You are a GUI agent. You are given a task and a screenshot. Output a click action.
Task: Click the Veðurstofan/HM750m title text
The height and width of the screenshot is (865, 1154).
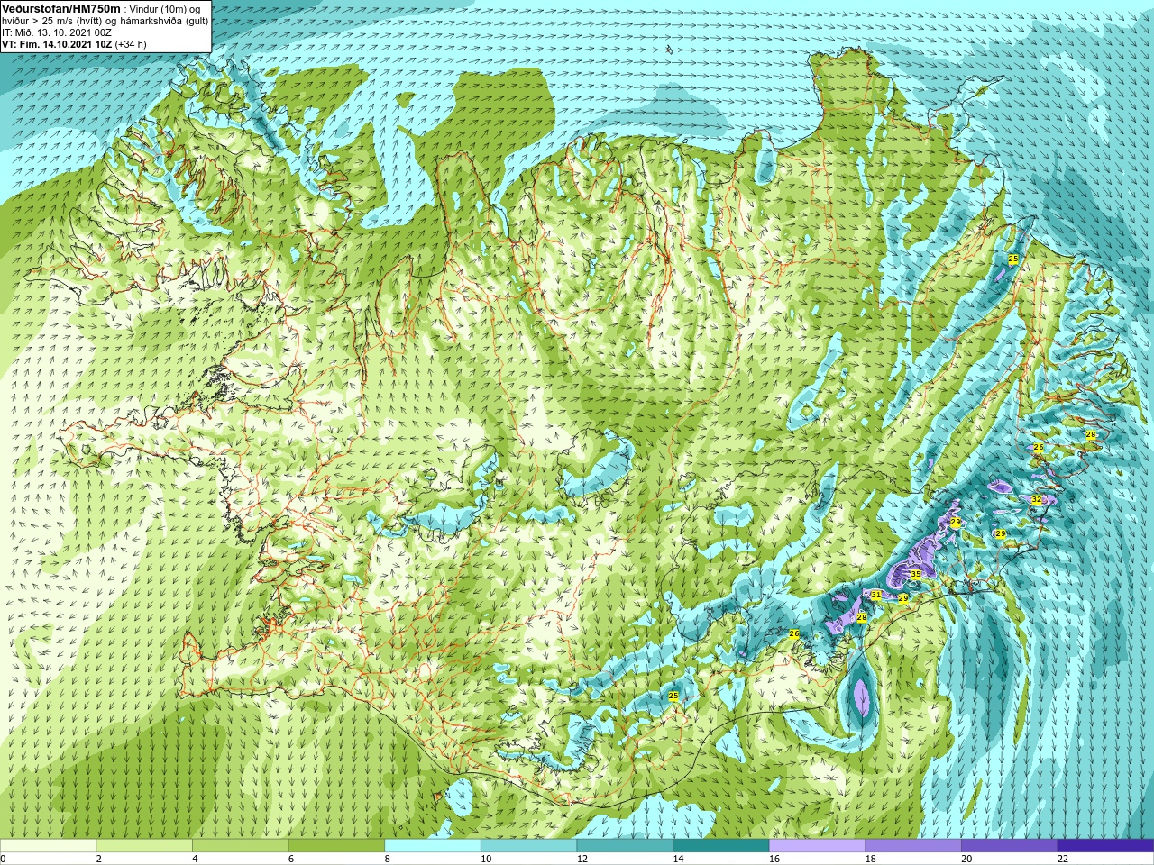pyautogui.click(x=60, y=8)
